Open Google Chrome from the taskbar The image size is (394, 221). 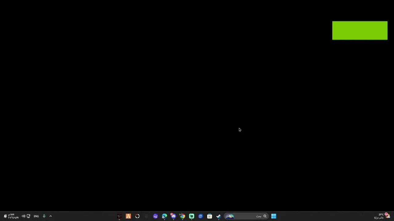(x=183, y=216)
